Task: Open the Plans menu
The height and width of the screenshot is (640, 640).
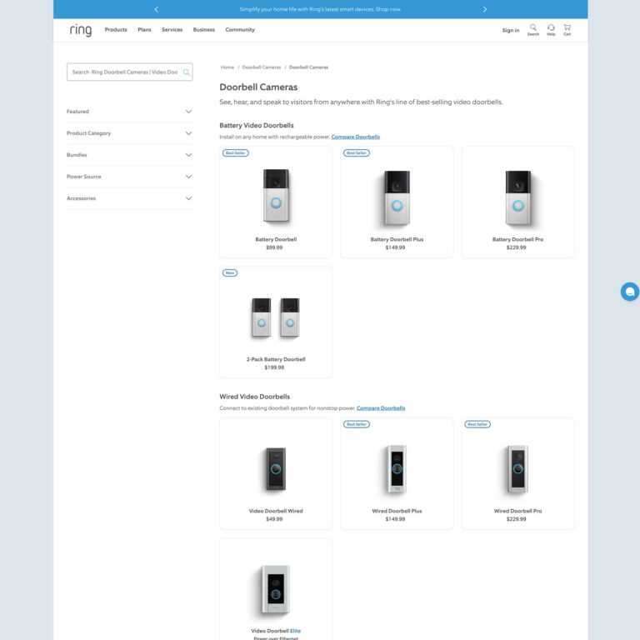Action: tap(144, 30)
